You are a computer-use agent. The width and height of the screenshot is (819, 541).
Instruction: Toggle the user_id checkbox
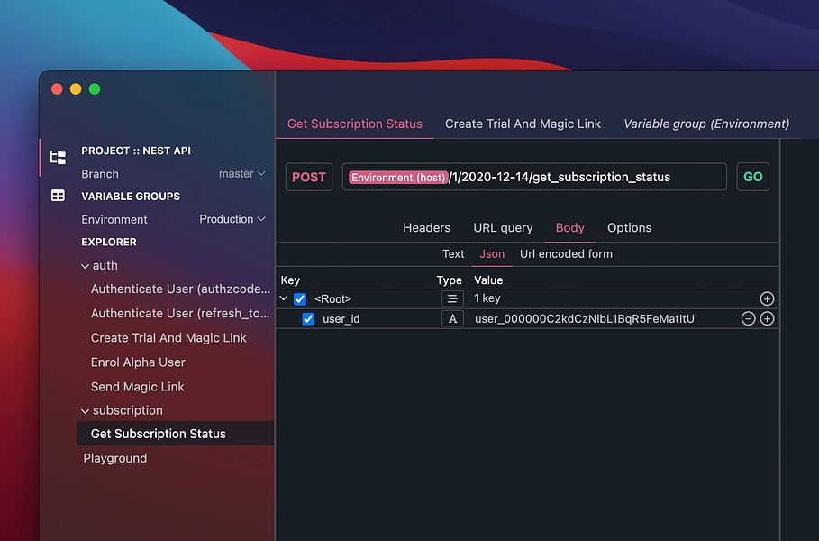click(x=308, y=319)
